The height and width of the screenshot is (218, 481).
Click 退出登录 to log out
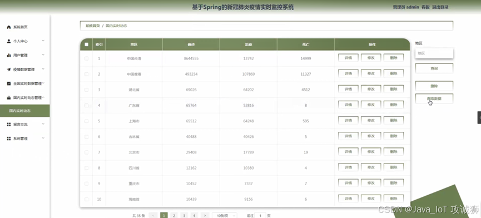[x=440, y=7]
